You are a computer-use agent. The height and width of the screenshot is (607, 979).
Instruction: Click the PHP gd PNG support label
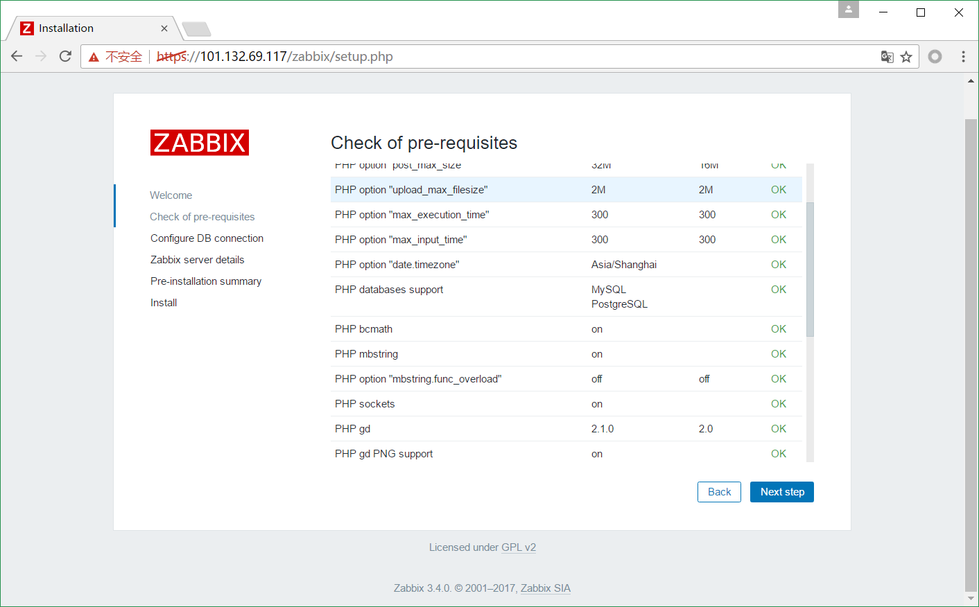pos(383,454)
